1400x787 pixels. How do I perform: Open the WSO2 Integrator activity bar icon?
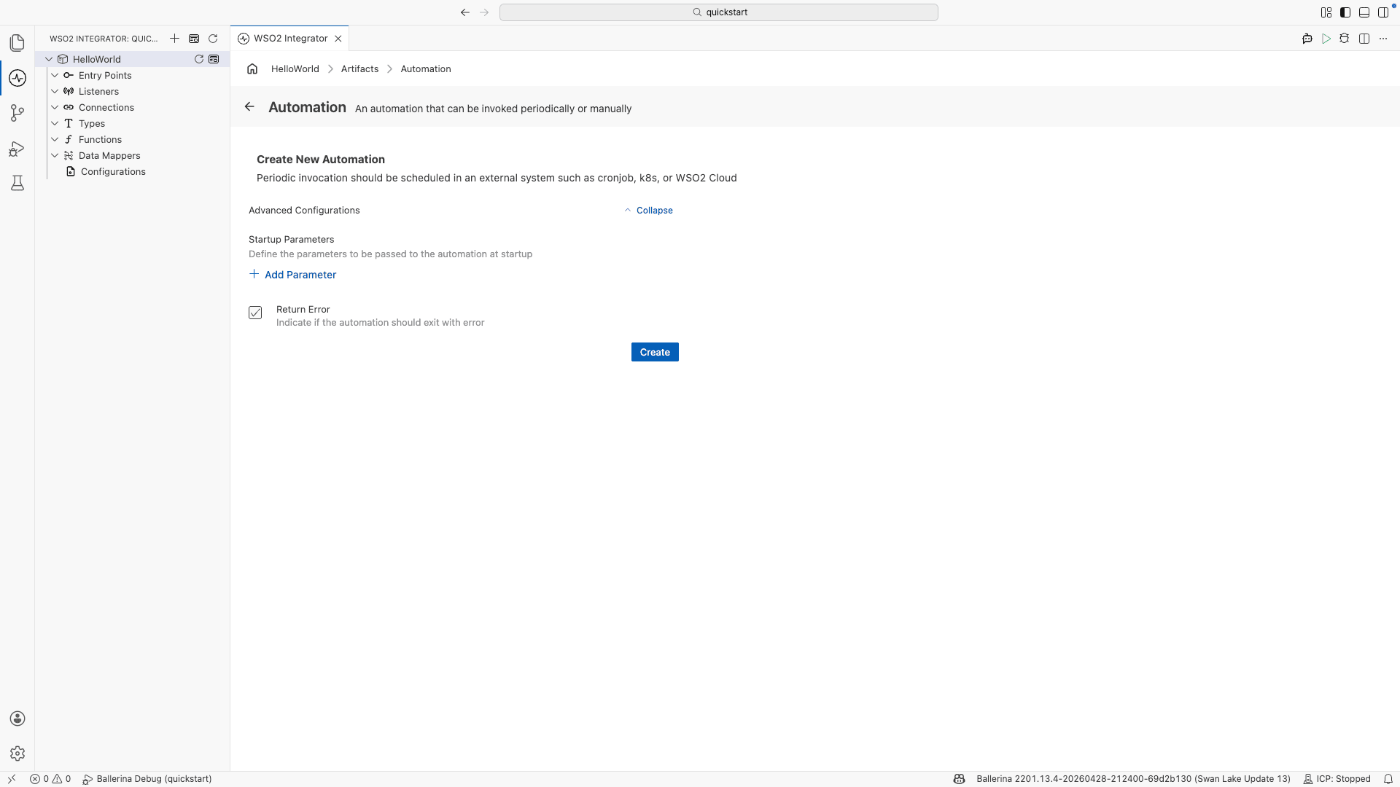[x=17, y=78]
